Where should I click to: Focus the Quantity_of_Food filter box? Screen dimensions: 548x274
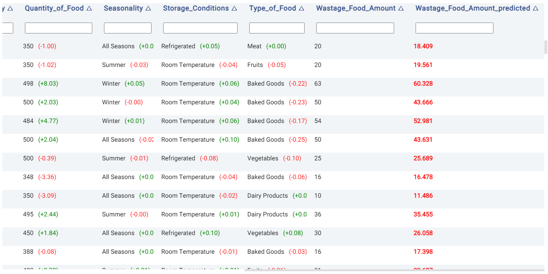coord(58,28)
